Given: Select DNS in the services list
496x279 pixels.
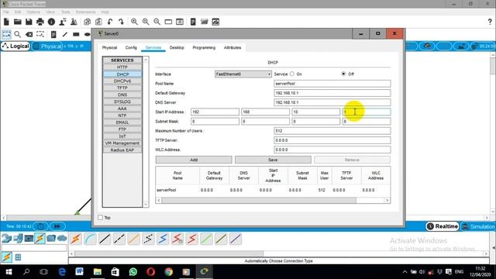Looking at the screenshot, I should pyautogui.click(x=122, y=95).
